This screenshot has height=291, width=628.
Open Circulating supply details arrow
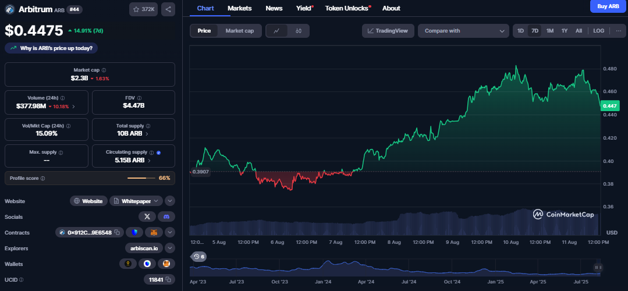point(149,161)
